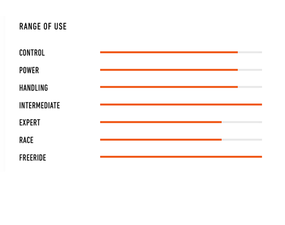Click the gray unfilled end of the Handling bar

point(250,87)
